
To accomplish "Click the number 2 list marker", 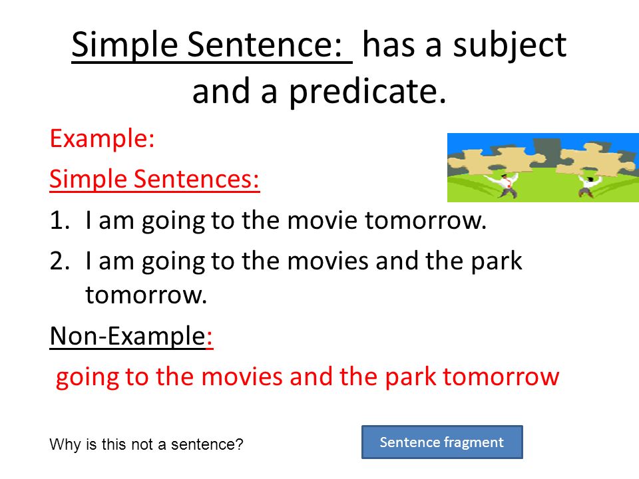I will point(59,261).
